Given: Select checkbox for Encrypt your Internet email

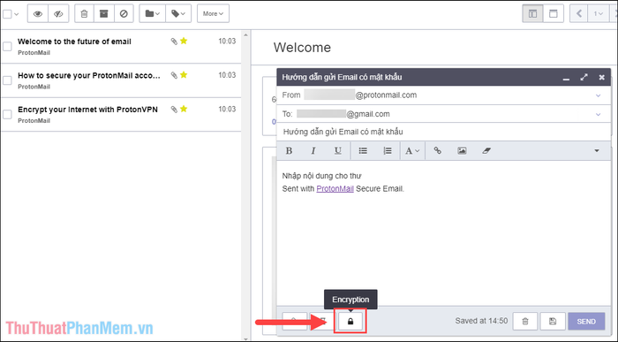Looking at the screenshot, I should point(7,114).
